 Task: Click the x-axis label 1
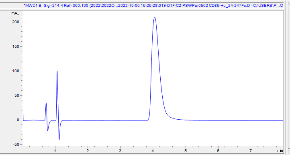tap(55, 151)
